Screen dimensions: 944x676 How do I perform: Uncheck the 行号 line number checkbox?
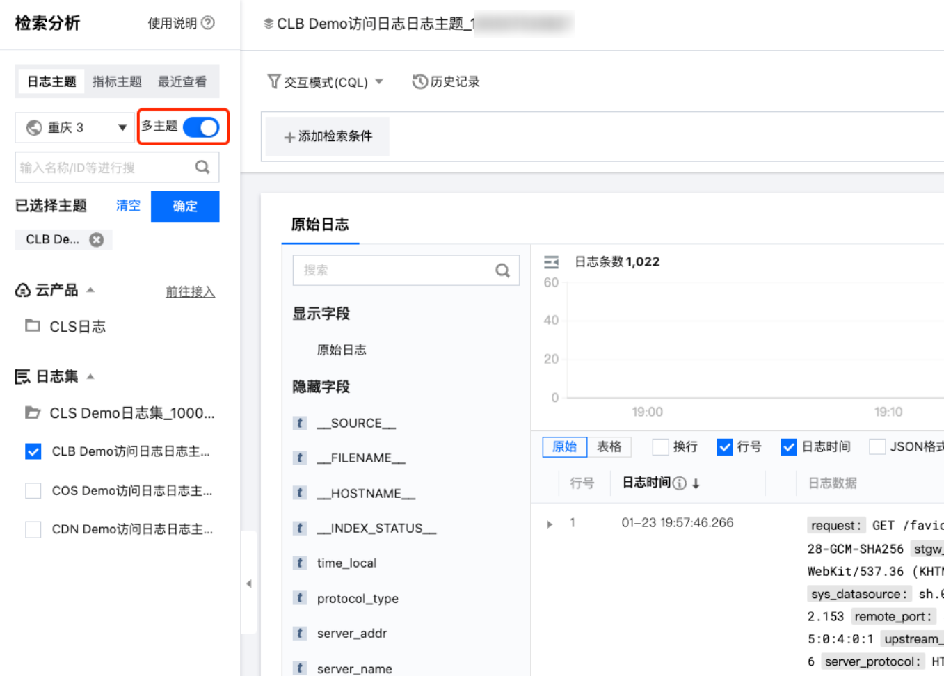click(x=725, y=446)
